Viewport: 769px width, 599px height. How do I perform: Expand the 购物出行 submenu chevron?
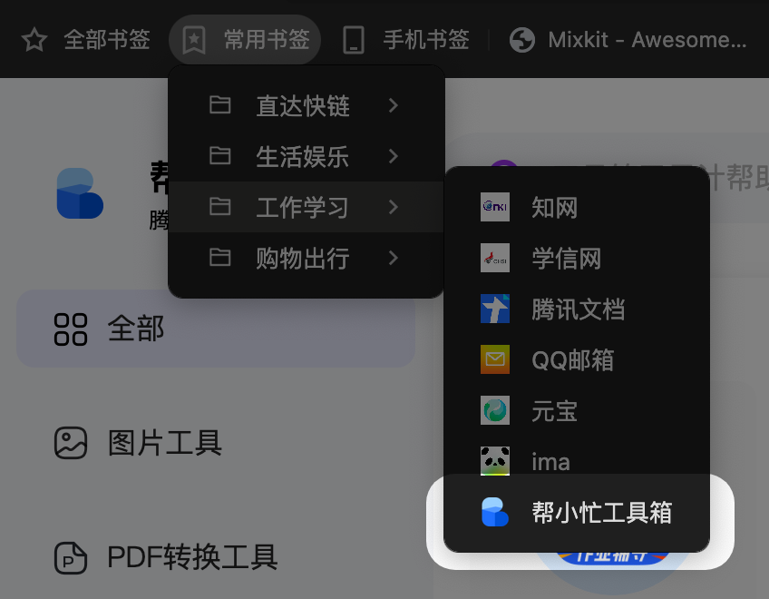394,258
